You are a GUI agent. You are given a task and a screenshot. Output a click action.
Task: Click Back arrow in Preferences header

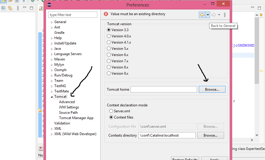(x=202, y=15)
